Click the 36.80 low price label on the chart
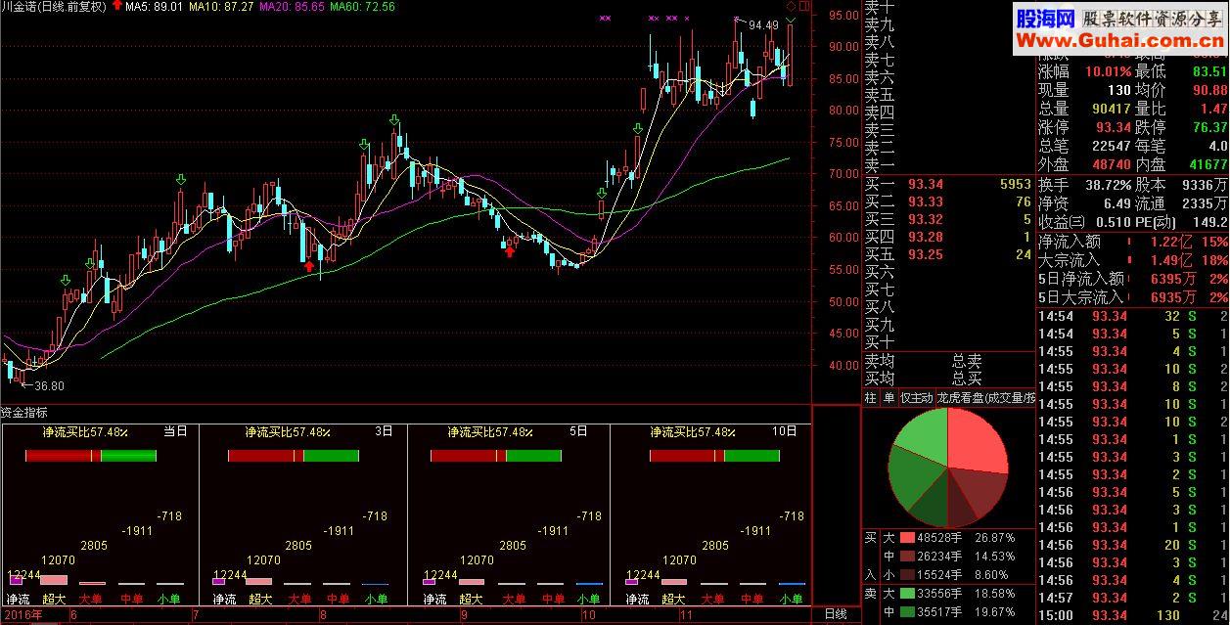Screen dimensions: 1230x625 point(47,386)
